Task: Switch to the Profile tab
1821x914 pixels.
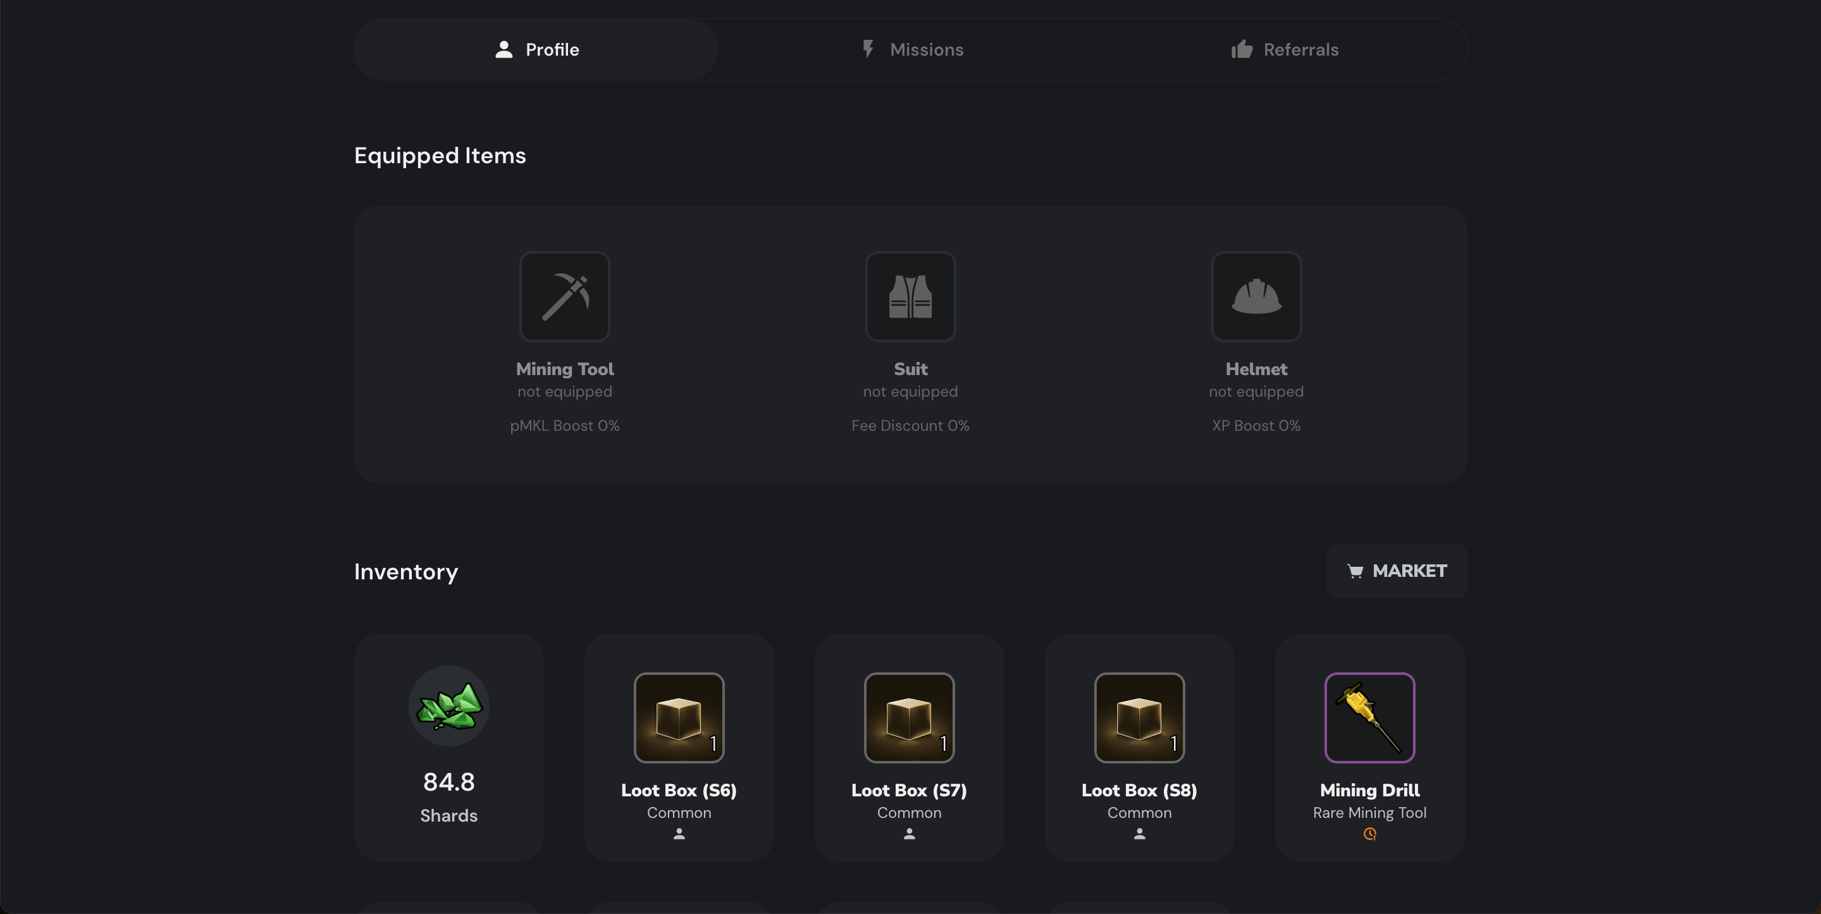Action: pos(536,49)
